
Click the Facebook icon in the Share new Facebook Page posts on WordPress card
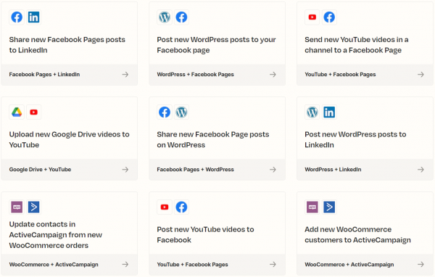pyautogui.click(x=165, y=112)
